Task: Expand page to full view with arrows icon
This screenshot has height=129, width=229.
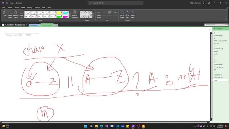Action: point(210,29)
